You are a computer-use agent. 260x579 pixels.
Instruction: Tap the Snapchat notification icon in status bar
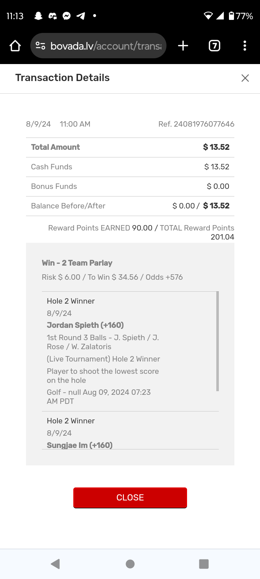(38, 16)
